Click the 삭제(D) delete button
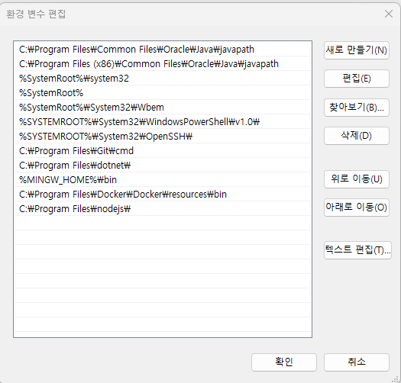Viewport: 401px width, 383px height. point(357,136)
